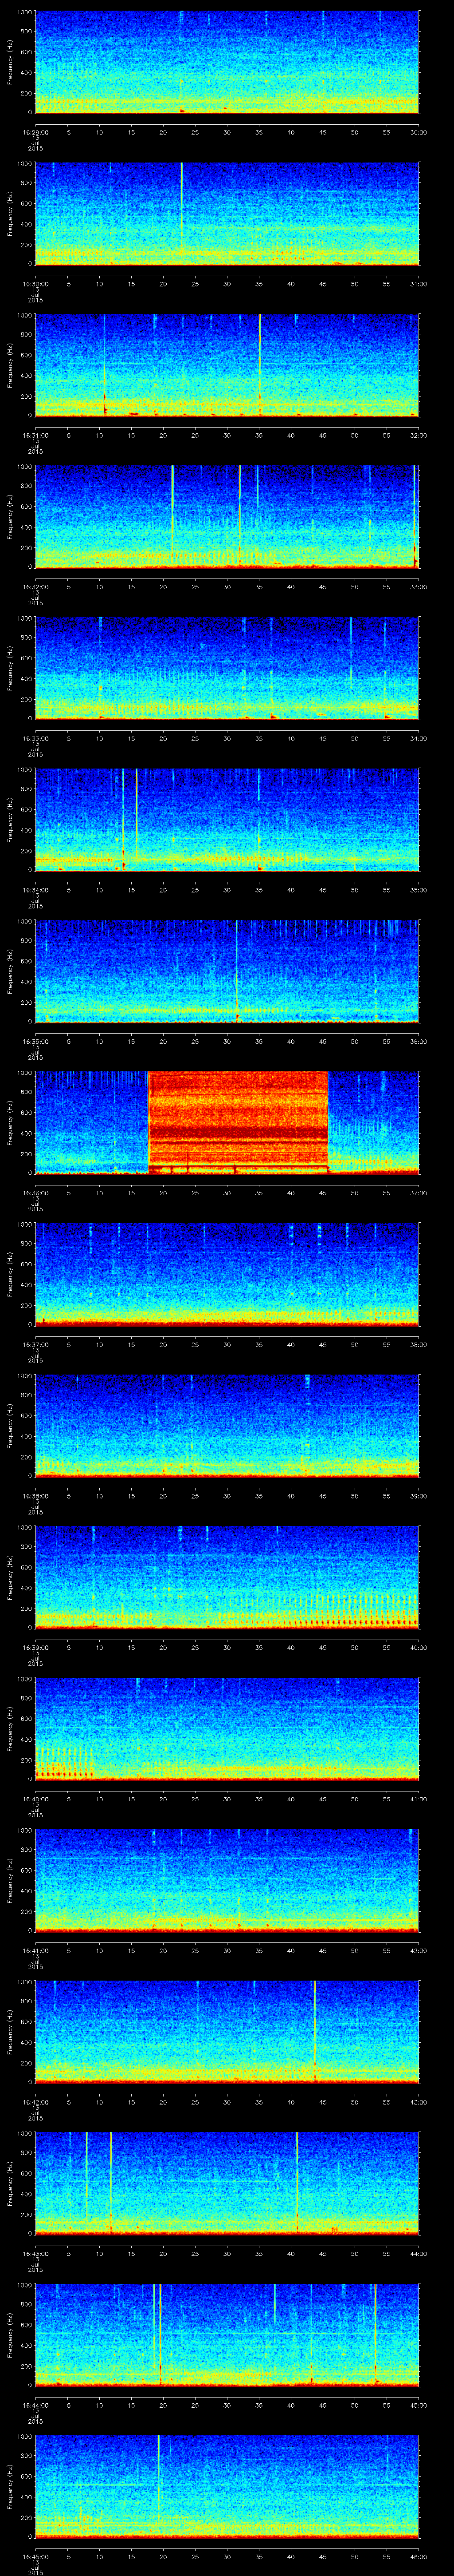This screenshot has width=454, height=2576.
Task: Click the 16:31:00 start time label
Action: [36, 435]
